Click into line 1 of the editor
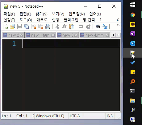 pos(71,44)
